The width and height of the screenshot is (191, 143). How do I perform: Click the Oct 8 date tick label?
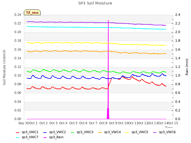click(103, 123)
